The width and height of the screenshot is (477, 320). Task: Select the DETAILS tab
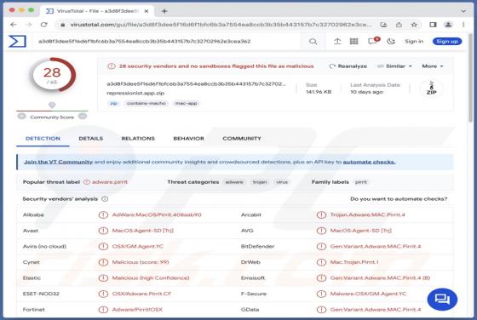coord(90,139)
